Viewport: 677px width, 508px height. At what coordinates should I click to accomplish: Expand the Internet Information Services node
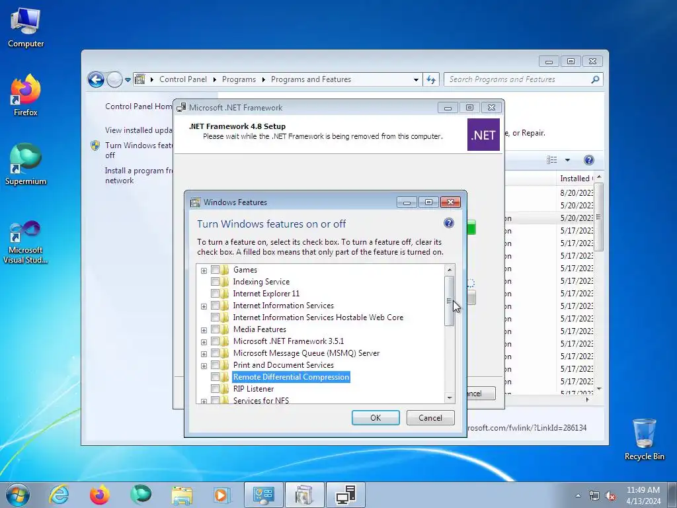click(x=204, y=307)
